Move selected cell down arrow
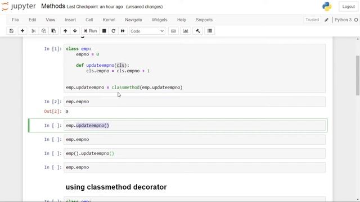The height and width of the screenshot is (202, 360). [75, 31]
